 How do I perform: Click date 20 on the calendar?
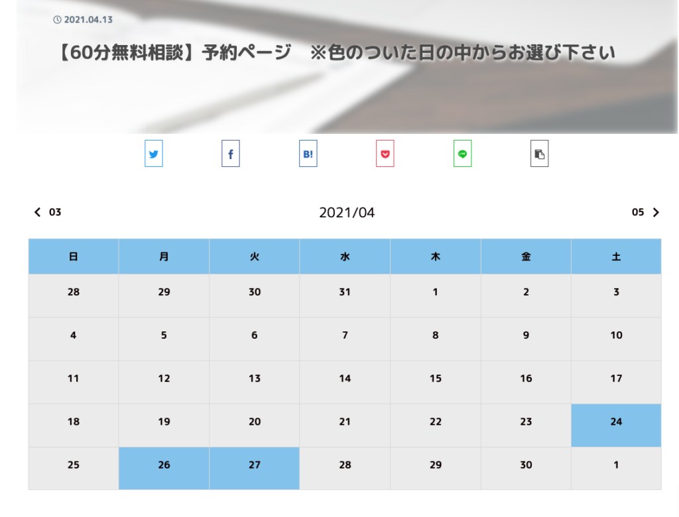[254, 426]
